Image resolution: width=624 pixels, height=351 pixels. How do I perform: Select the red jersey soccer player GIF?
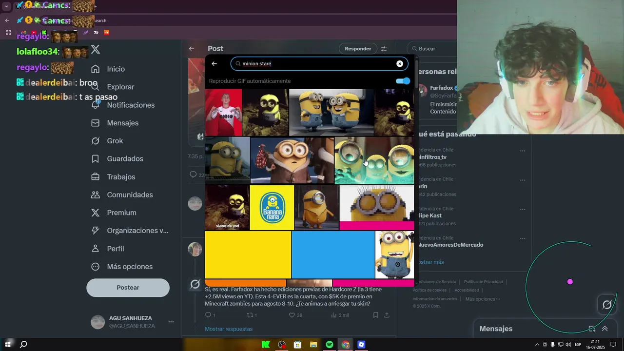[223, 112]
